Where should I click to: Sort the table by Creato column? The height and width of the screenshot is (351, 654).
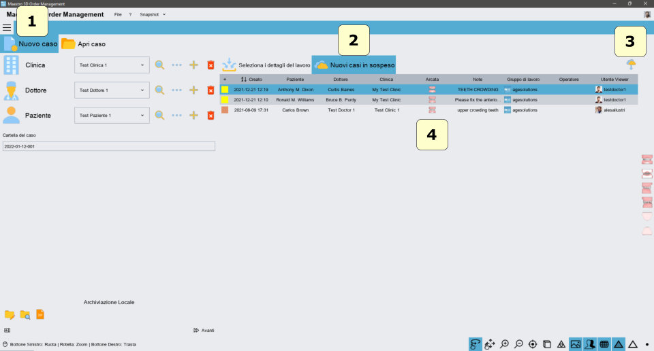251,79
